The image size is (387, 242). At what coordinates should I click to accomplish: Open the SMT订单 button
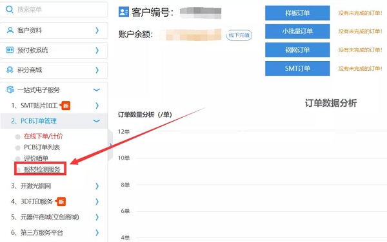point(297,68)
